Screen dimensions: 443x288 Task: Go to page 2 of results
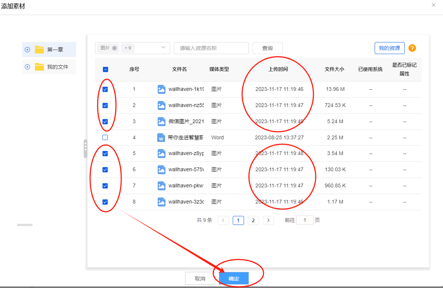pos(253,220)
